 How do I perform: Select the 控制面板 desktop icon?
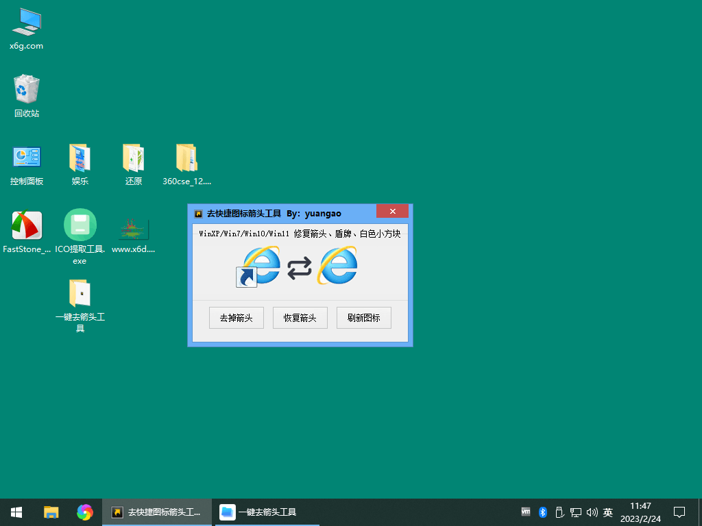[x=27, y=158]
